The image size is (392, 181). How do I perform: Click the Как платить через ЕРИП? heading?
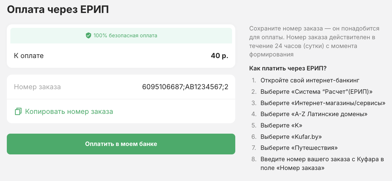click(x=288, y=68)
